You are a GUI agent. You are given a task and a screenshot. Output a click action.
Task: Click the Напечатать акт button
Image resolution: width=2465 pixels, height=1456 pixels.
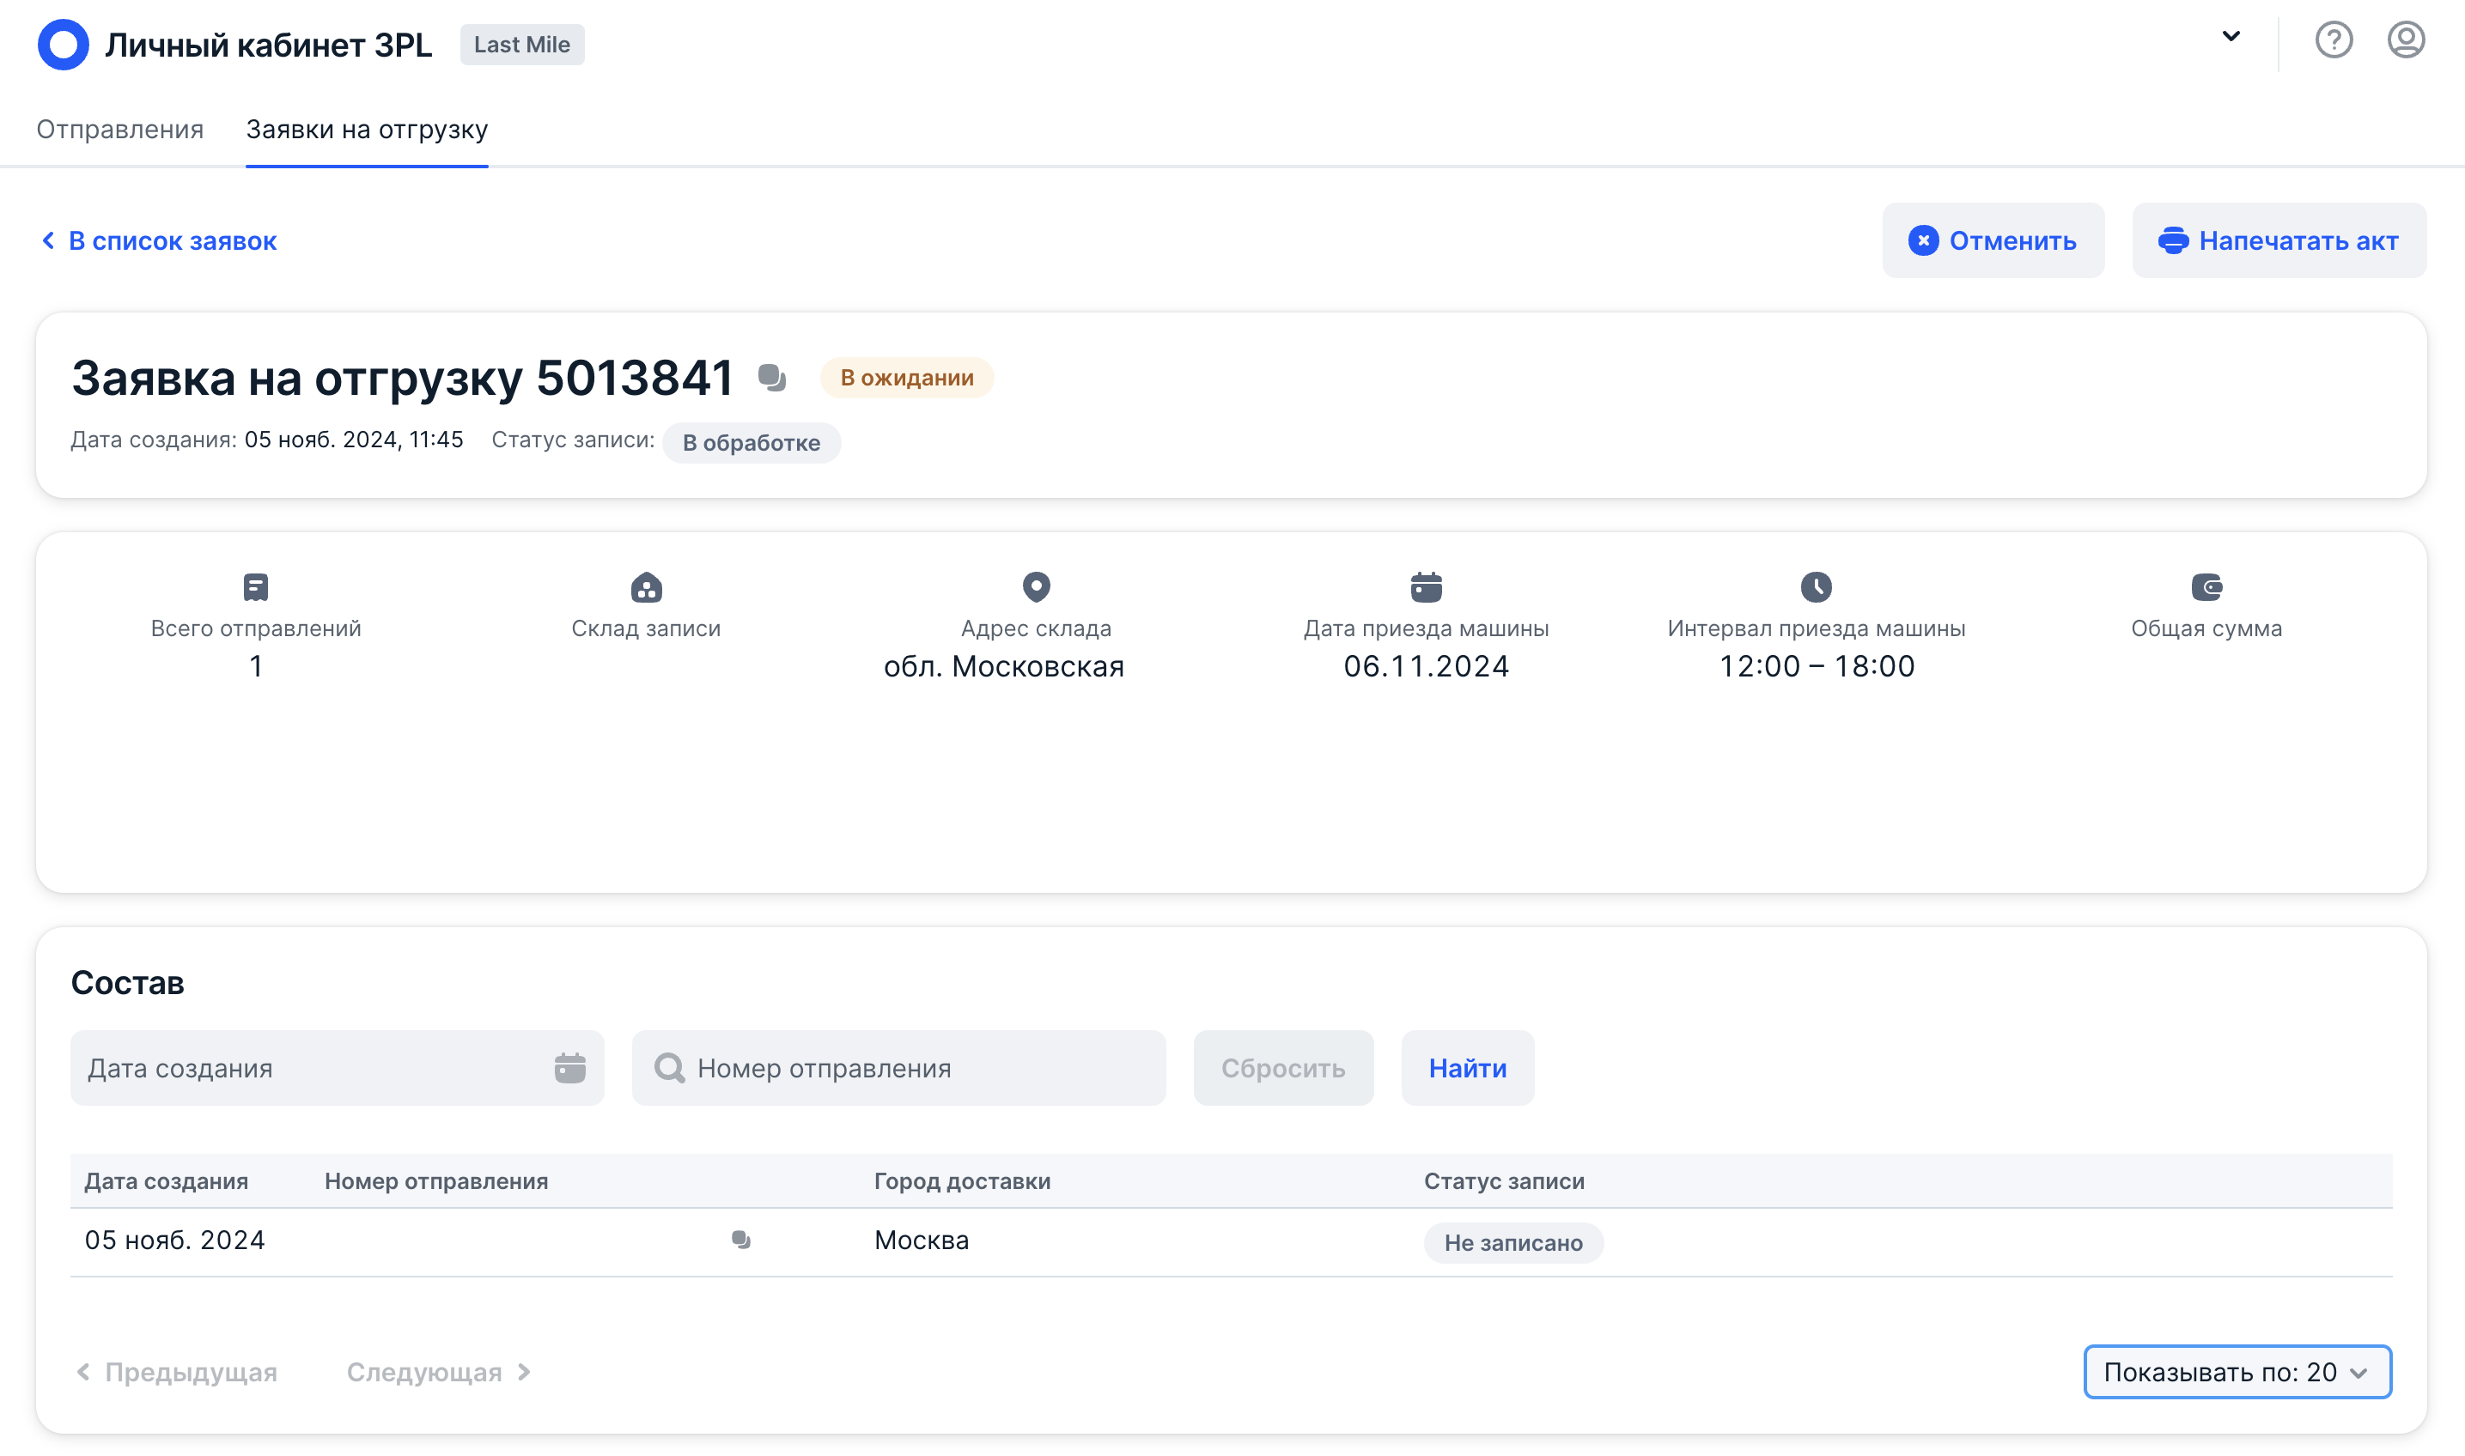2279,240
